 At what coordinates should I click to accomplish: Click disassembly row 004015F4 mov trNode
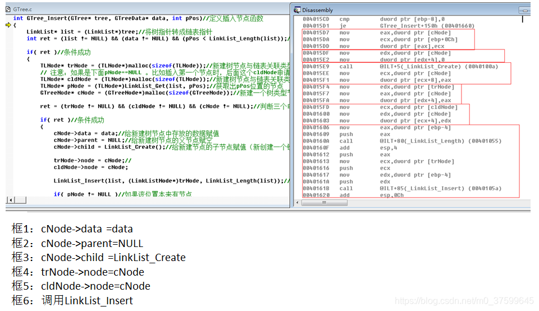pos(378,87)
